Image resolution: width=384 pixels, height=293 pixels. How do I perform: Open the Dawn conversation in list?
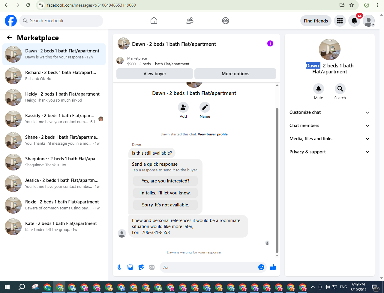click(54, 54)
